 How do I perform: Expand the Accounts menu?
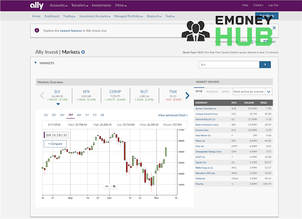tap(58, 5)
